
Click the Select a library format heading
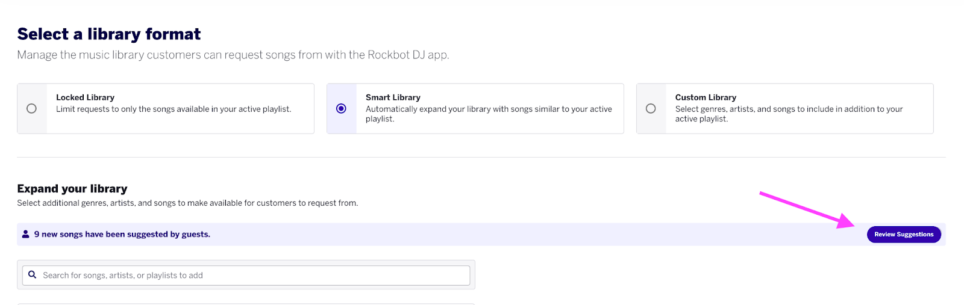pyautogui.click(x=109, y=34)
